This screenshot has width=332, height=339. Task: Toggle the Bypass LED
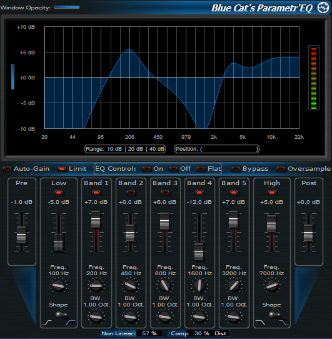click(235, 169)
